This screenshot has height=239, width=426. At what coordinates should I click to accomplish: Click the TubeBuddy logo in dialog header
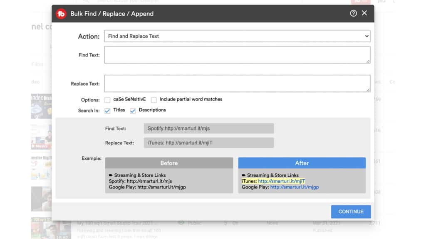click(61, 14)
